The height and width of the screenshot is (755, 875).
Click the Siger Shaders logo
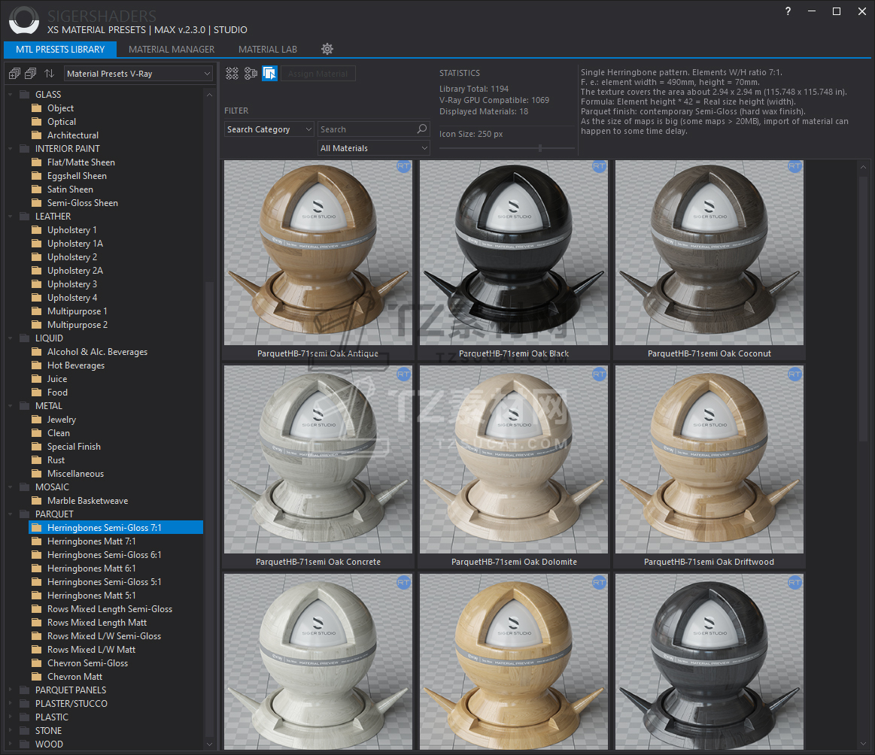(x=24, y=20)
